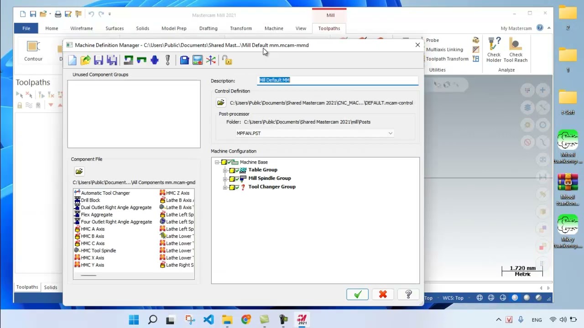Select Drill Block component
This screenshot has height=328, width=584.
pos(87,200)
